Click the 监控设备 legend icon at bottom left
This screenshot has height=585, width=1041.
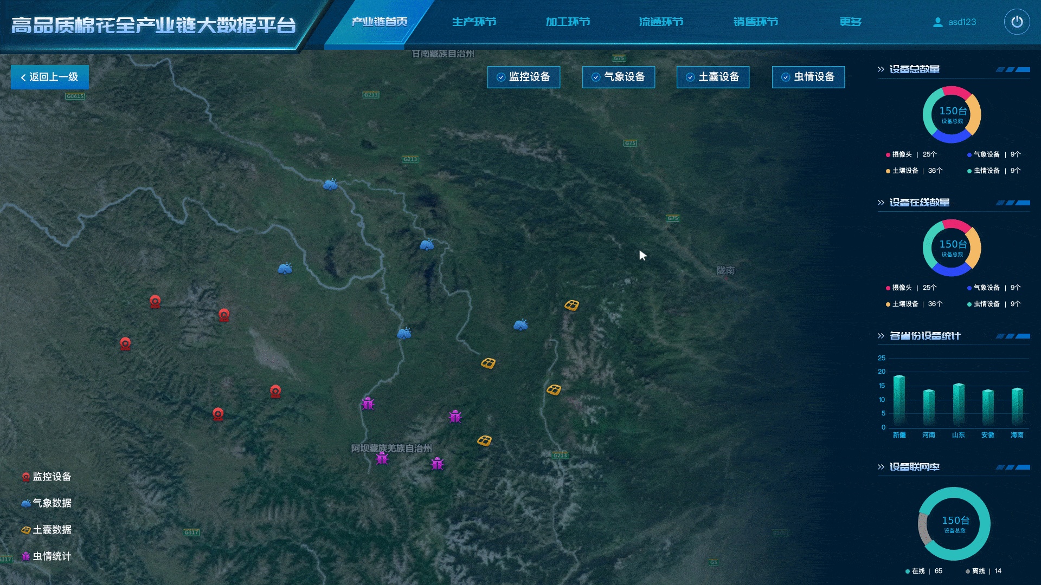coord(25,477)
